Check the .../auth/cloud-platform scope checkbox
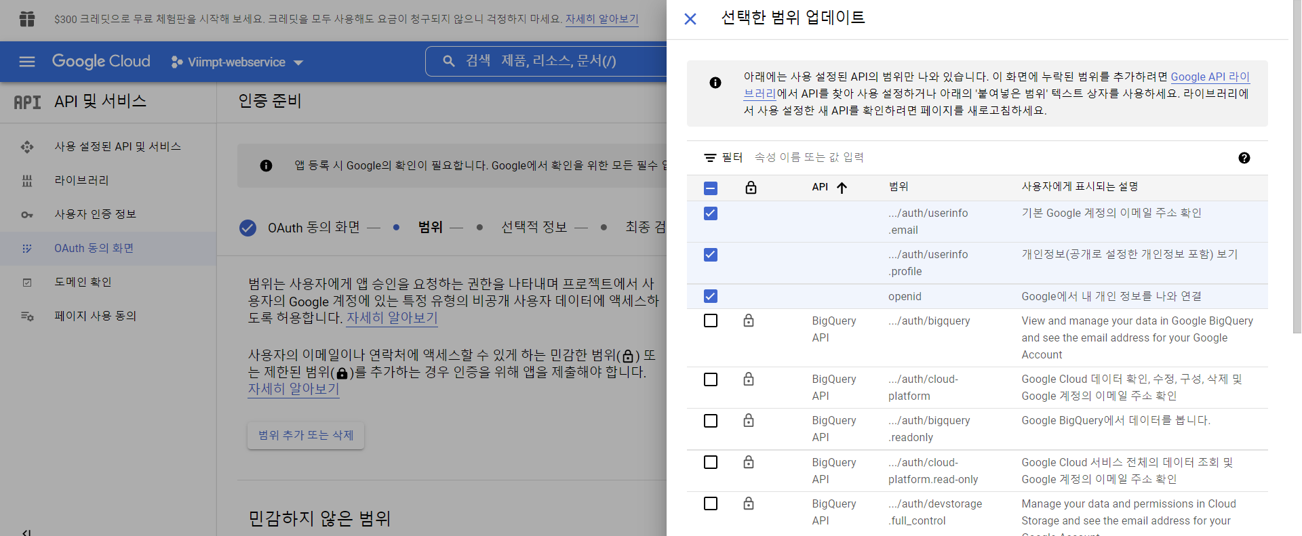1302x536 pixels. (711, 379)
